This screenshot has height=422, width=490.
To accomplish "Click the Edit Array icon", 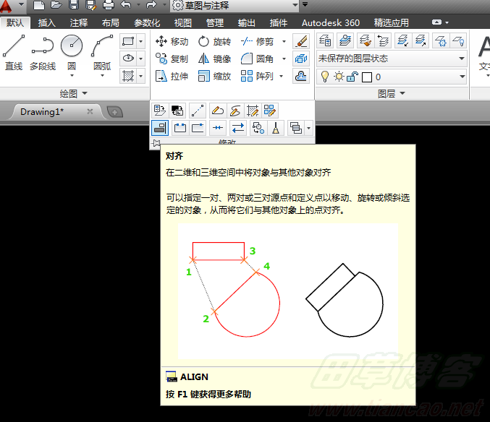I will (x=269, y=111).
